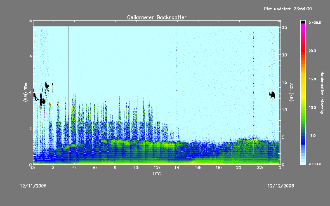Click the start date "12/11/2006"

[33, 186]
